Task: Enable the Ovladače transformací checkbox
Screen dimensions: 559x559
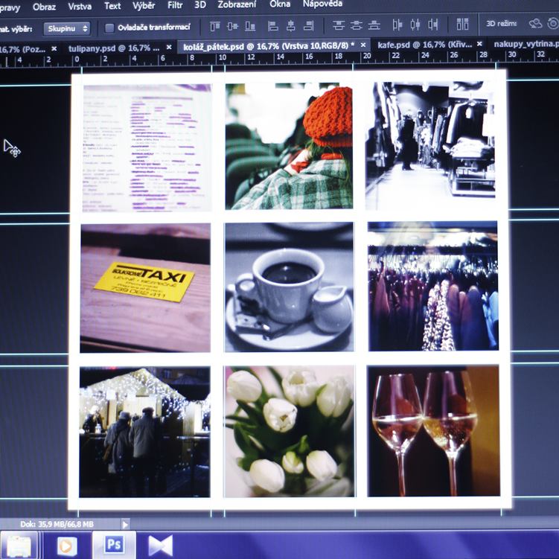Action: coord(109,28)
